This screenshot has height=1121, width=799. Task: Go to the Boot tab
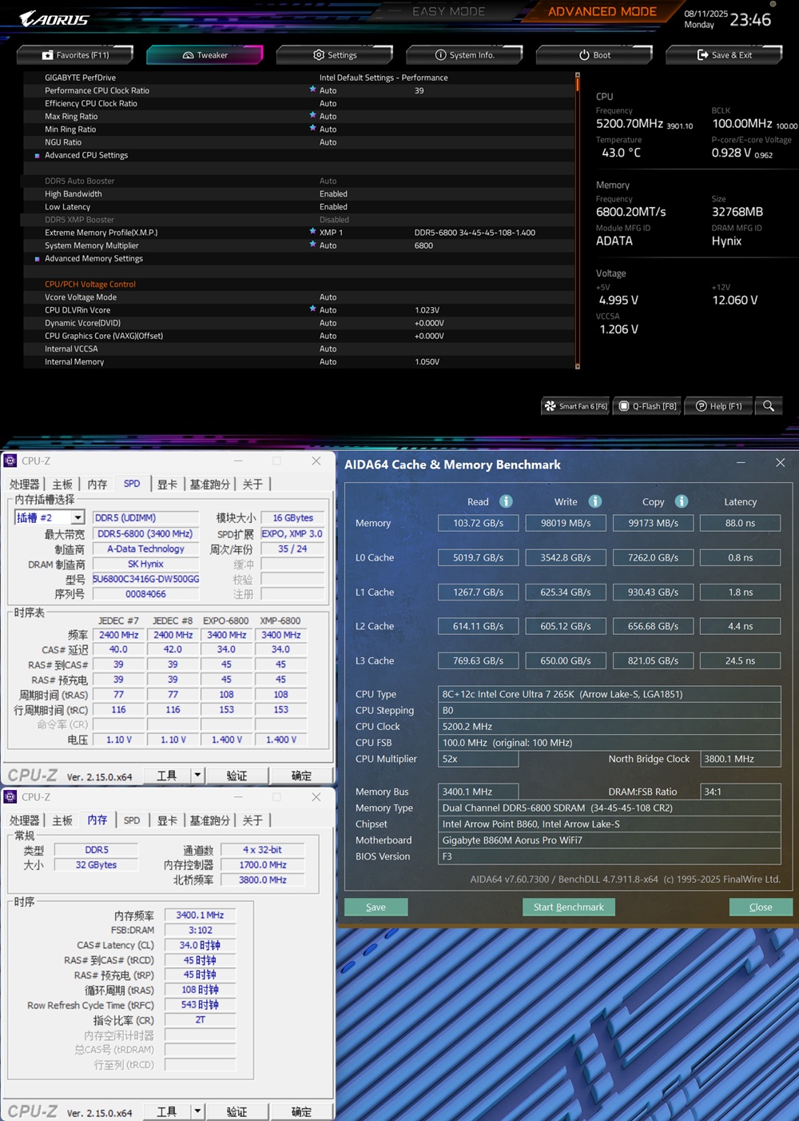pos(594,55)
